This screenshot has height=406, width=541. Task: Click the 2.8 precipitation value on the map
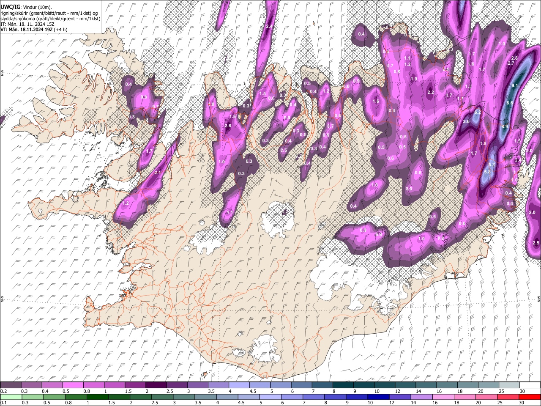click(514, 58)
